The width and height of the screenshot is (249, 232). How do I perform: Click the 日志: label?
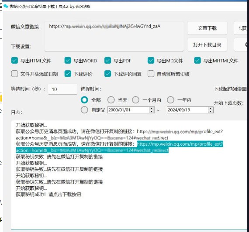17,113
